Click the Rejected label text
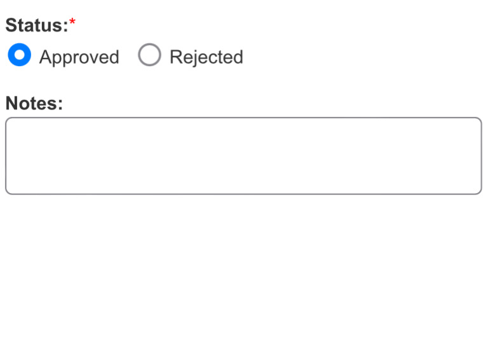Image resolution: width=483 pixels, height=343 pixels. [x=206, y=57]
